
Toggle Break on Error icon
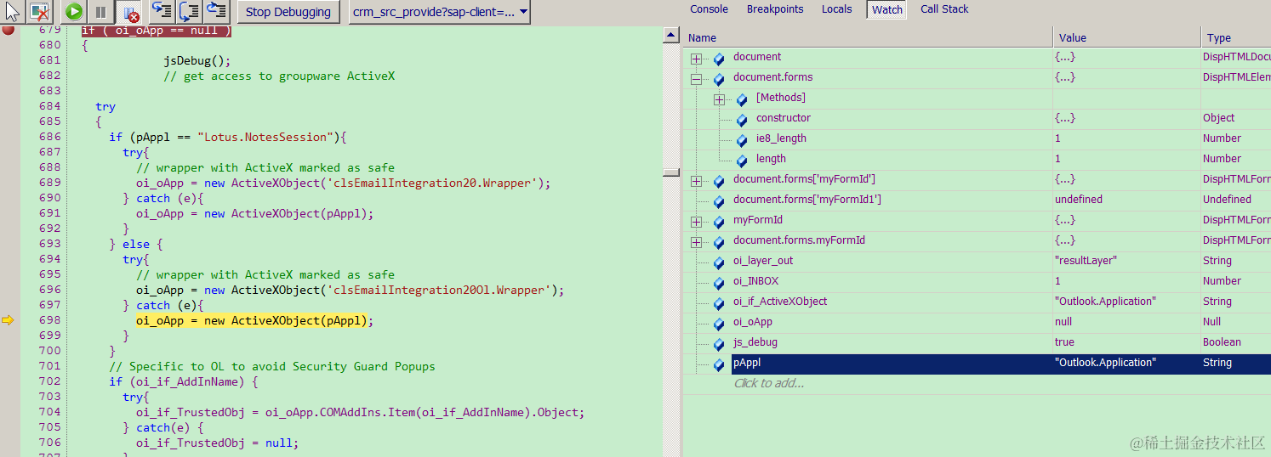coord(129,12)
